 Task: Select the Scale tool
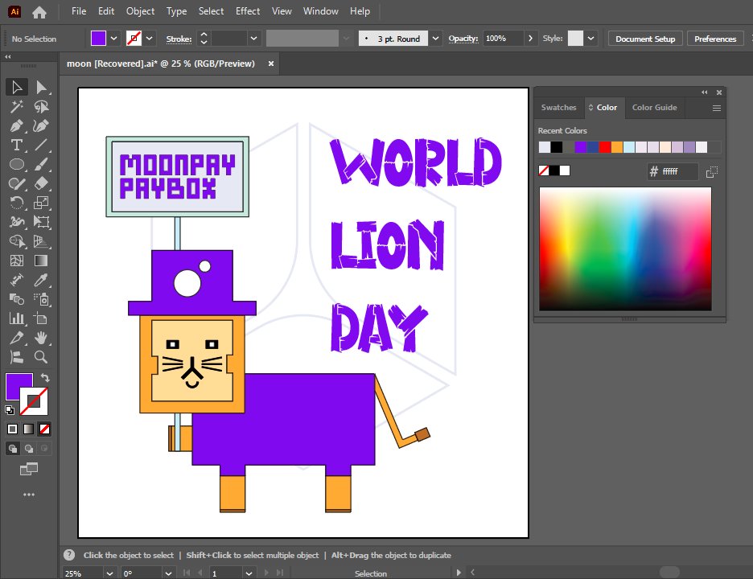click(41, 203)
